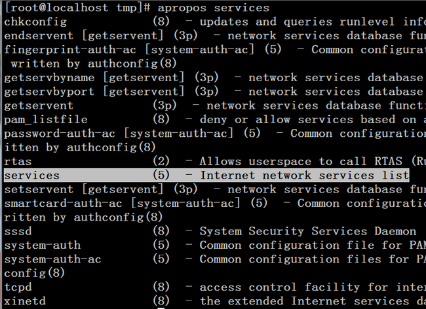
Task: Click the sssd System Security Services line
Action: pyautogui.click(x=210, y=231)
